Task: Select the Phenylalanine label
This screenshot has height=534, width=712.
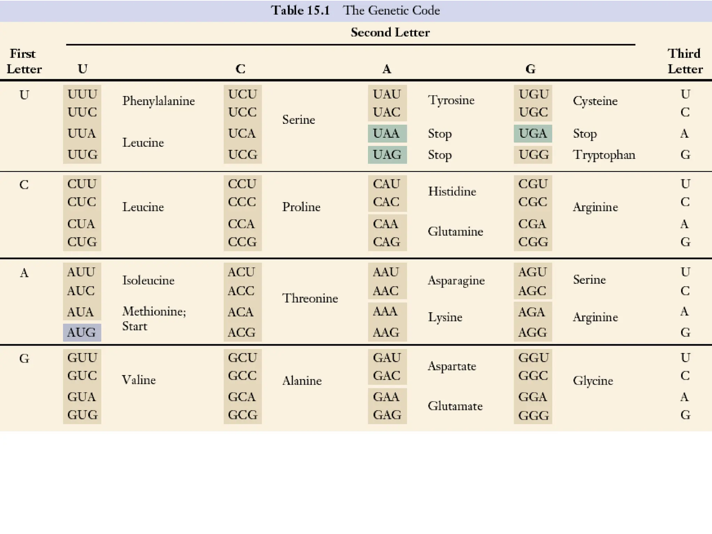Action: [158, 101]
